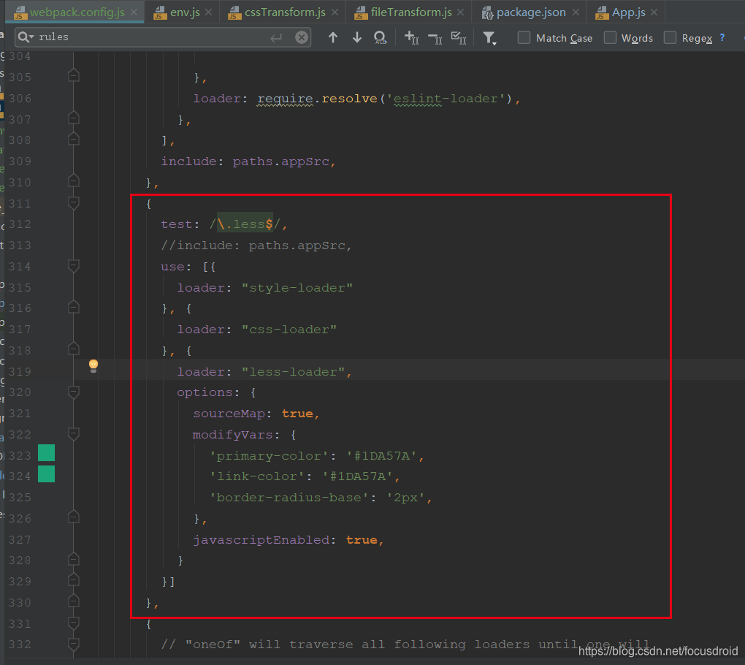Open the regex help question mark
Viewport: 745px width, 665px height.
(x=722, y=37)
